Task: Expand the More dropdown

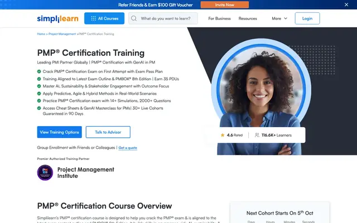Action: [x=279, y=18]
